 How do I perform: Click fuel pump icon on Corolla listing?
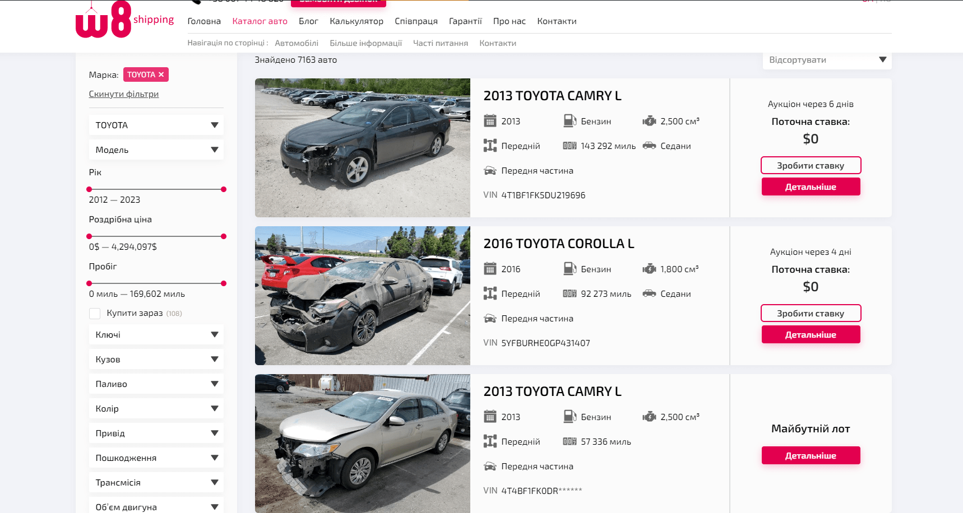[x=570, y=269]
